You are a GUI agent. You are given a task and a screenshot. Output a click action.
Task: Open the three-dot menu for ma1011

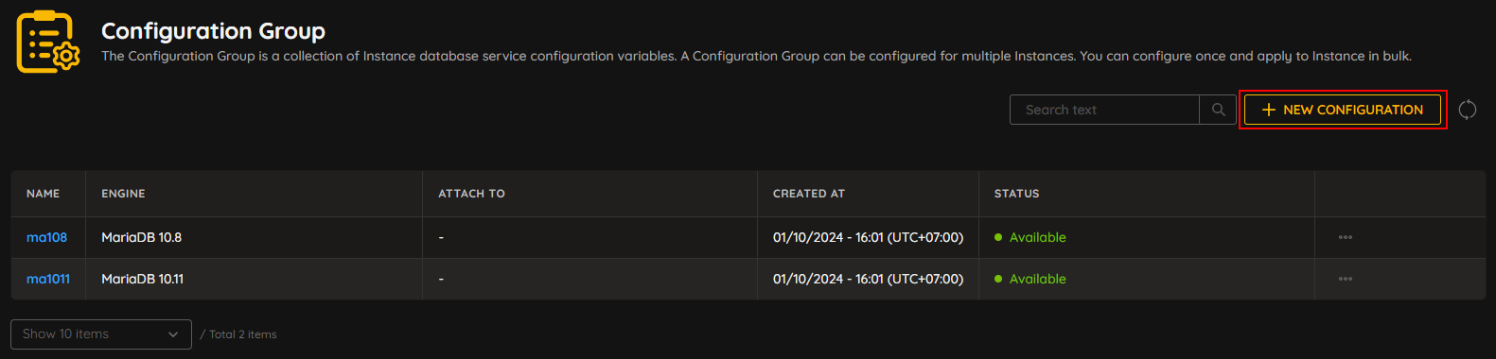pos(1346,279)
